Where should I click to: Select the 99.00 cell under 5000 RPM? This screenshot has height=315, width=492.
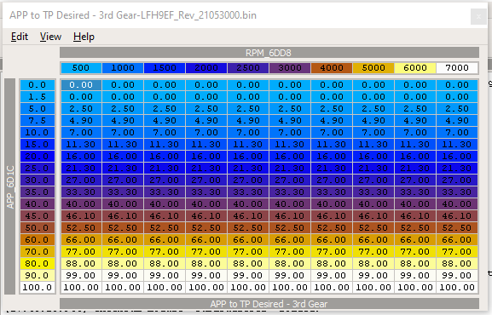[373, 275]
